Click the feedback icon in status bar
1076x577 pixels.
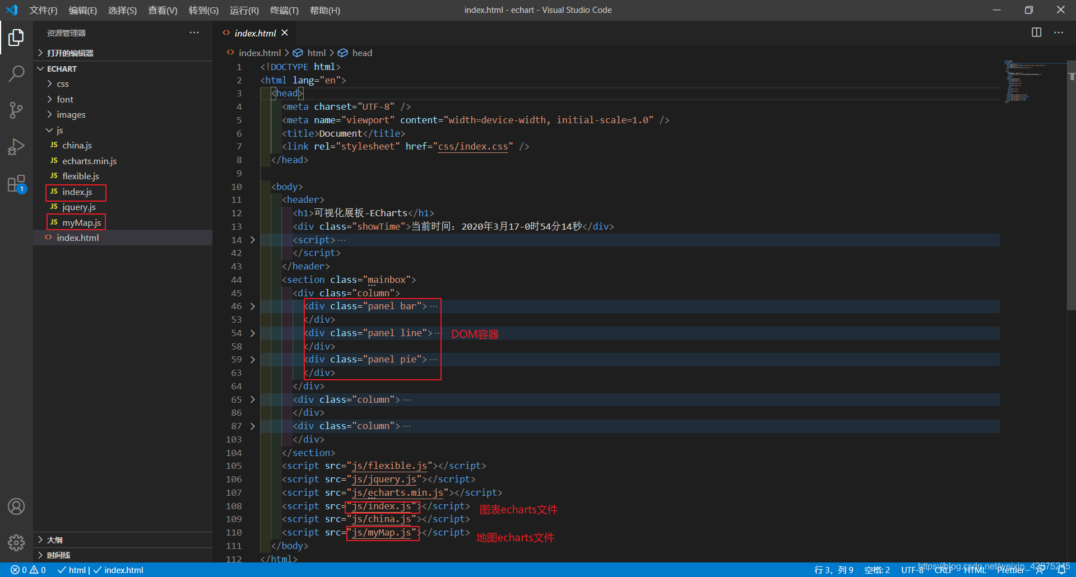[1040, 570]
